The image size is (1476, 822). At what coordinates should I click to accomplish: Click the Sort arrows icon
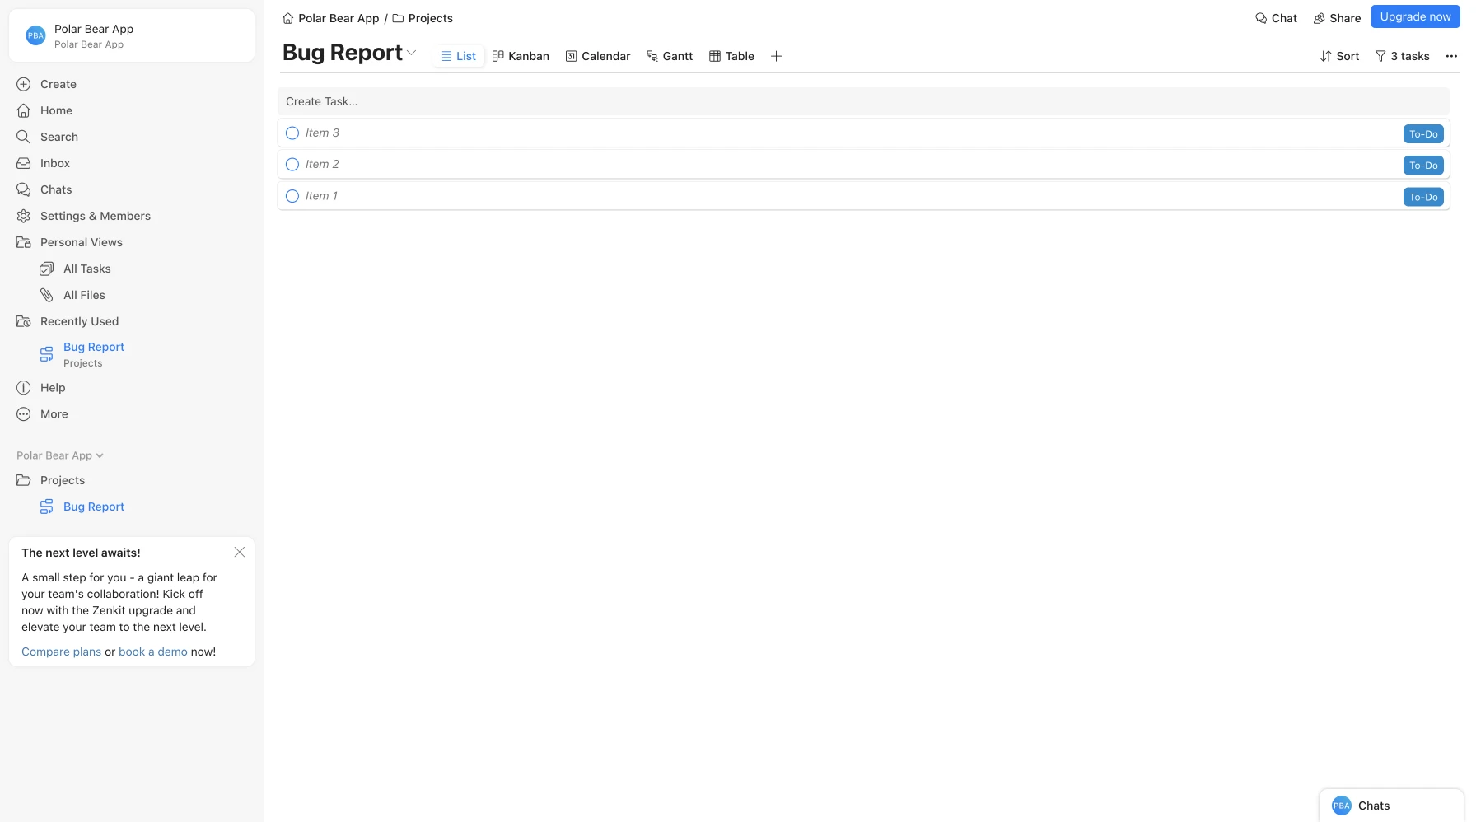pos(1325,56)
